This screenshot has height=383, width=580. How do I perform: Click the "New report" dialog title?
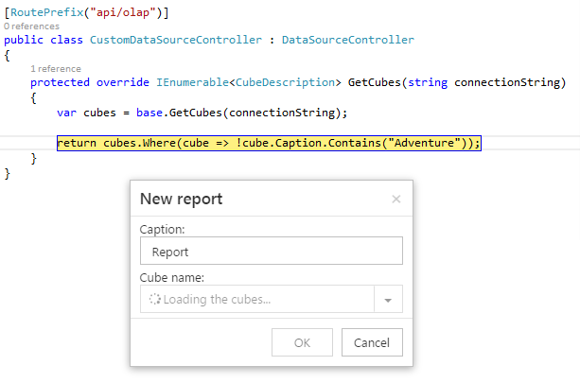point(182,199)
